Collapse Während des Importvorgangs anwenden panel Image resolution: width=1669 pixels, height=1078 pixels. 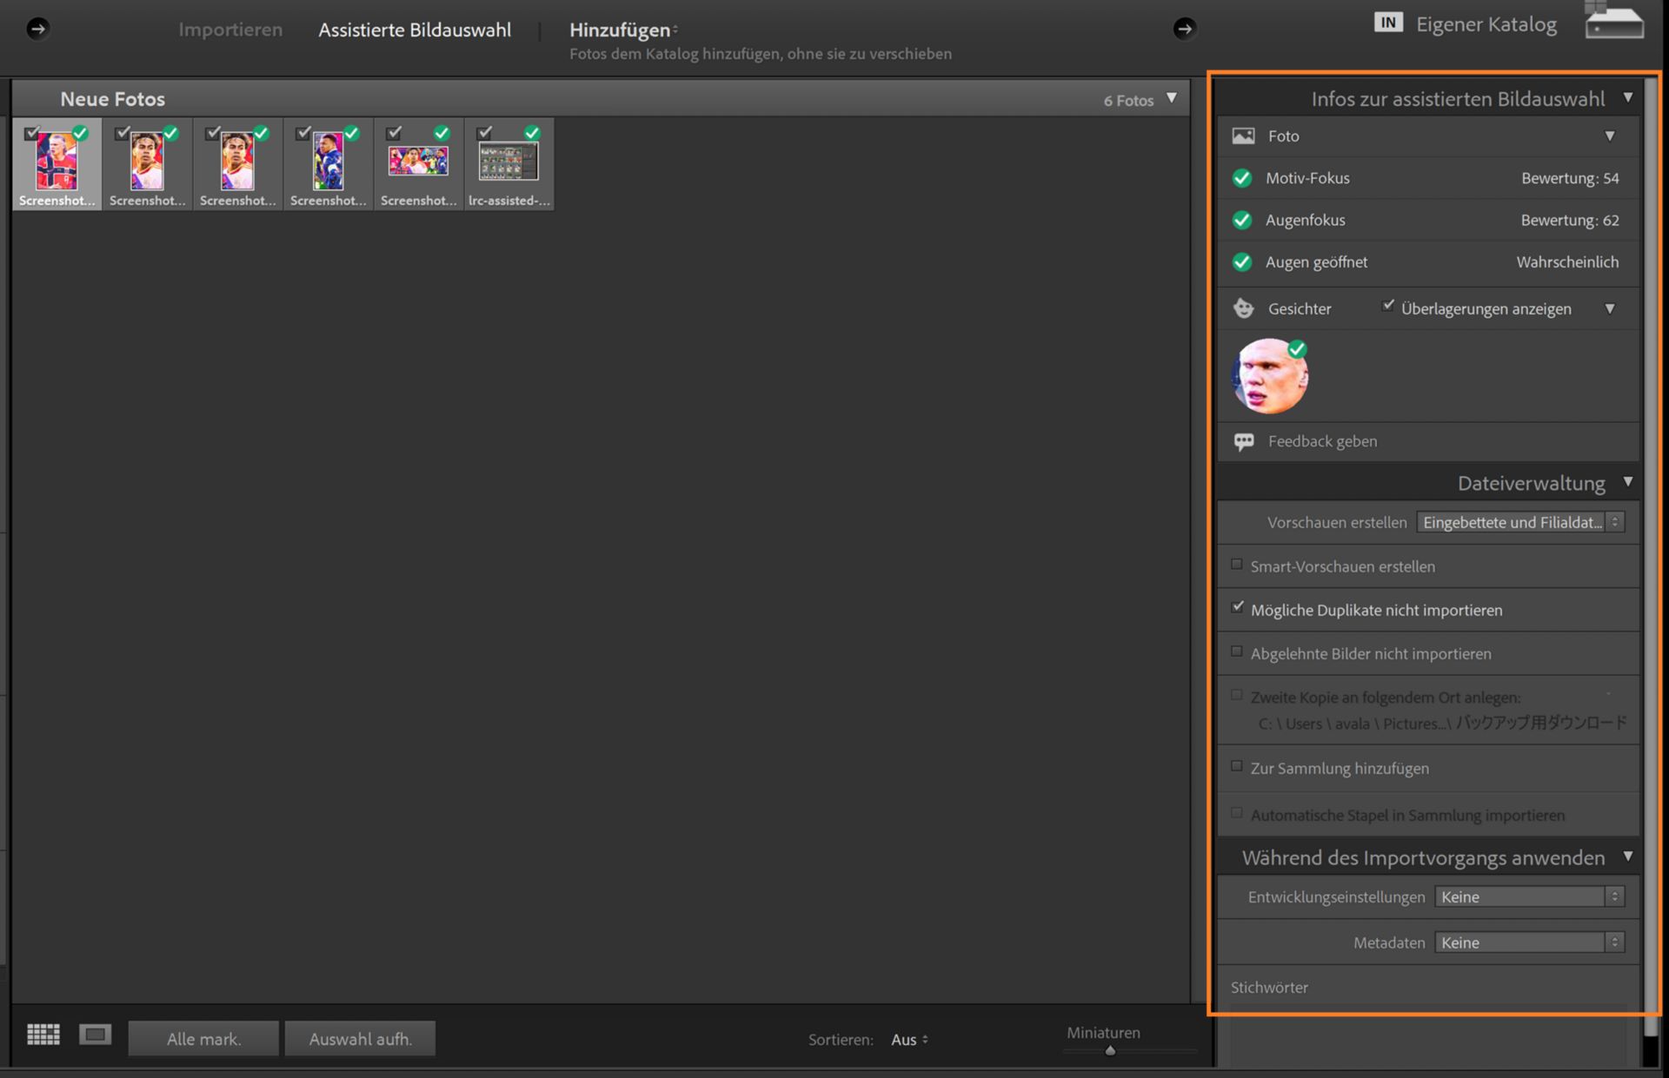pyautogui.click(x=1628, y=856)
